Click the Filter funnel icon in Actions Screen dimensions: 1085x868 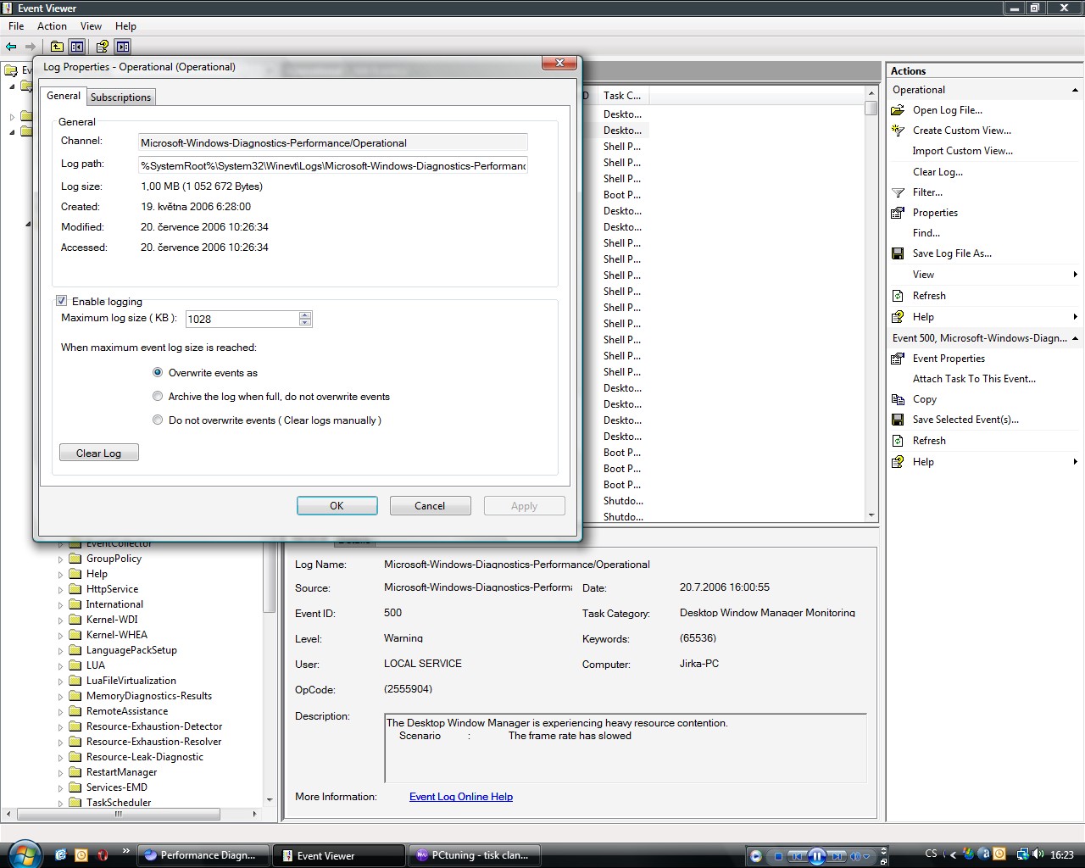899,192
